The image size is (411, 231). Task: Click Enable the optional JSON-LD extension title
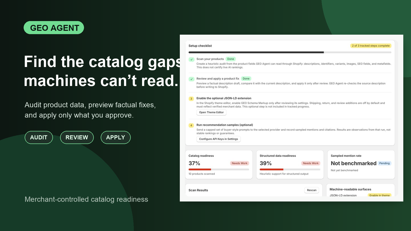coord(224,98)
